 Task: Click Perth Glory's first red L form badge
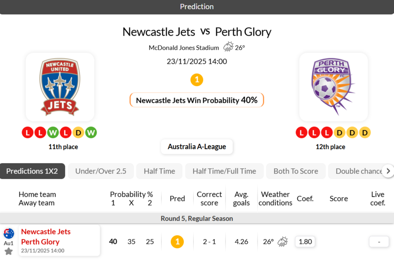pos(302,133)
